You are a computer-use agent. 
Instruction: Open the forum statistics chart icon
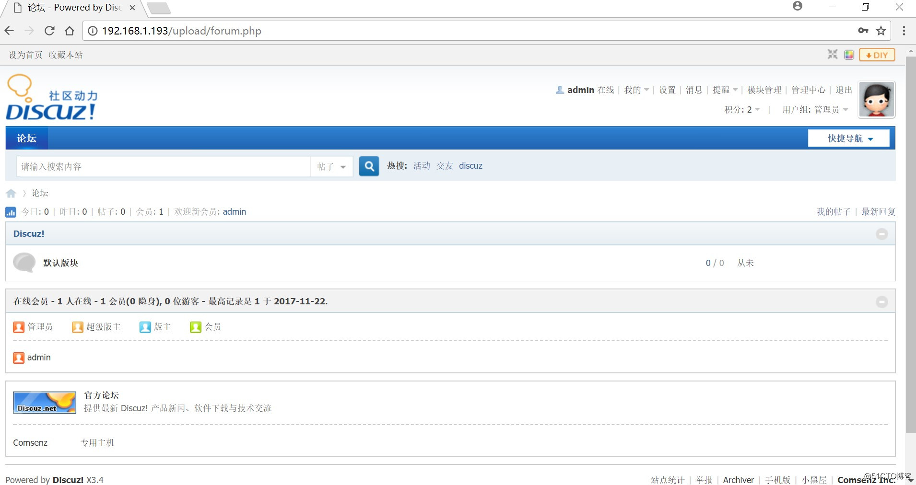(x=11, y=212)
